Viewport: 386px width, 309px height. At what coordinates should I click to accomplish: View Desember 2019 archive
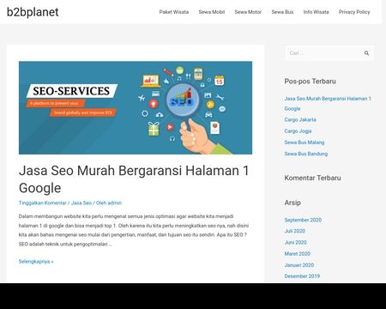[x=302, y=276]
